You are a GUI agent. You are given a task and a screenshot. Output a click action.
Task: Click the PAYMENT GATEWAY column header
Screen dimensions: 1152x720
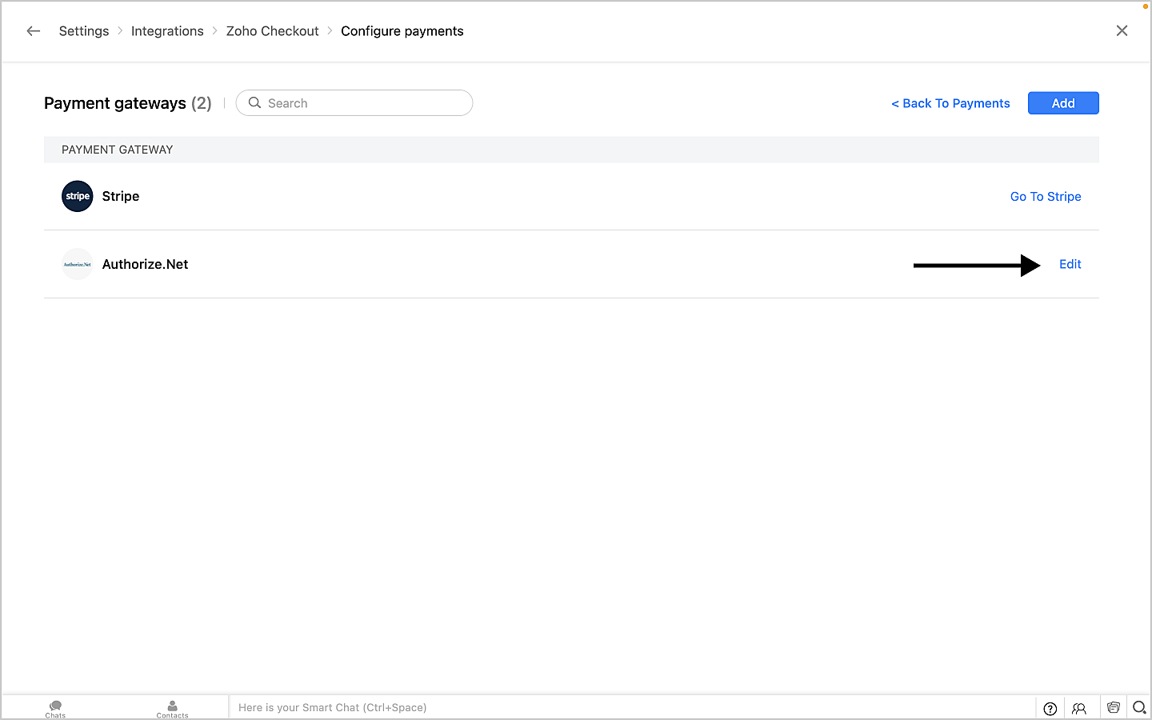pyautogui.click(x=118, y=150)
